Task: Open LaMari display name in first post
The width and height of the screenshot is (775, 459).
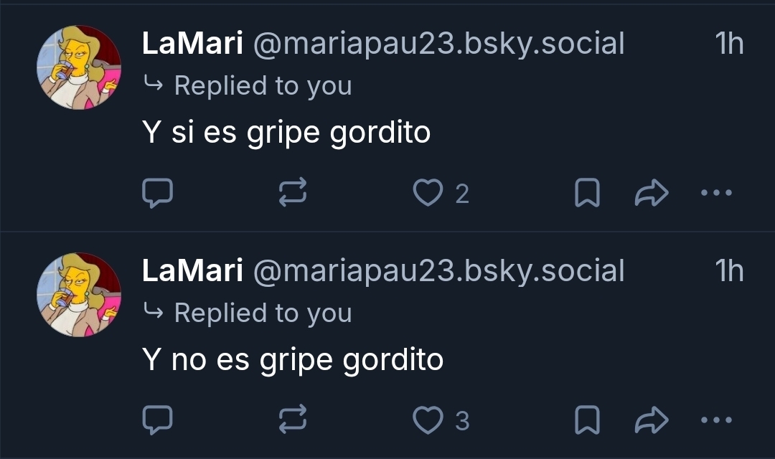Action: [x=192, y=44]
